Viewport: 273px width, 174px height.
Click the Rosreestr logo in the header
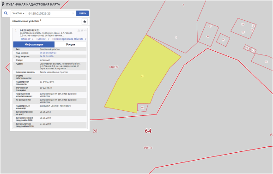click(x=3, y=4)
